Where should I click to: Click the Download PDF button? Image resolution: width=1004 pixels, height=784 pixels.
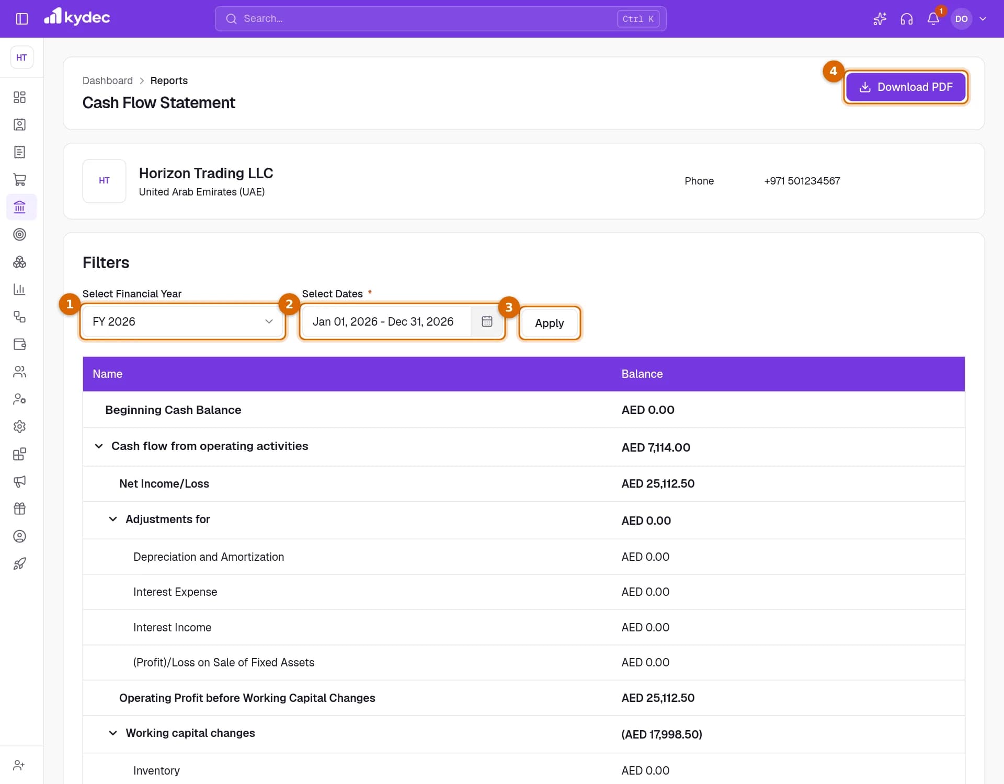point(906,87)
